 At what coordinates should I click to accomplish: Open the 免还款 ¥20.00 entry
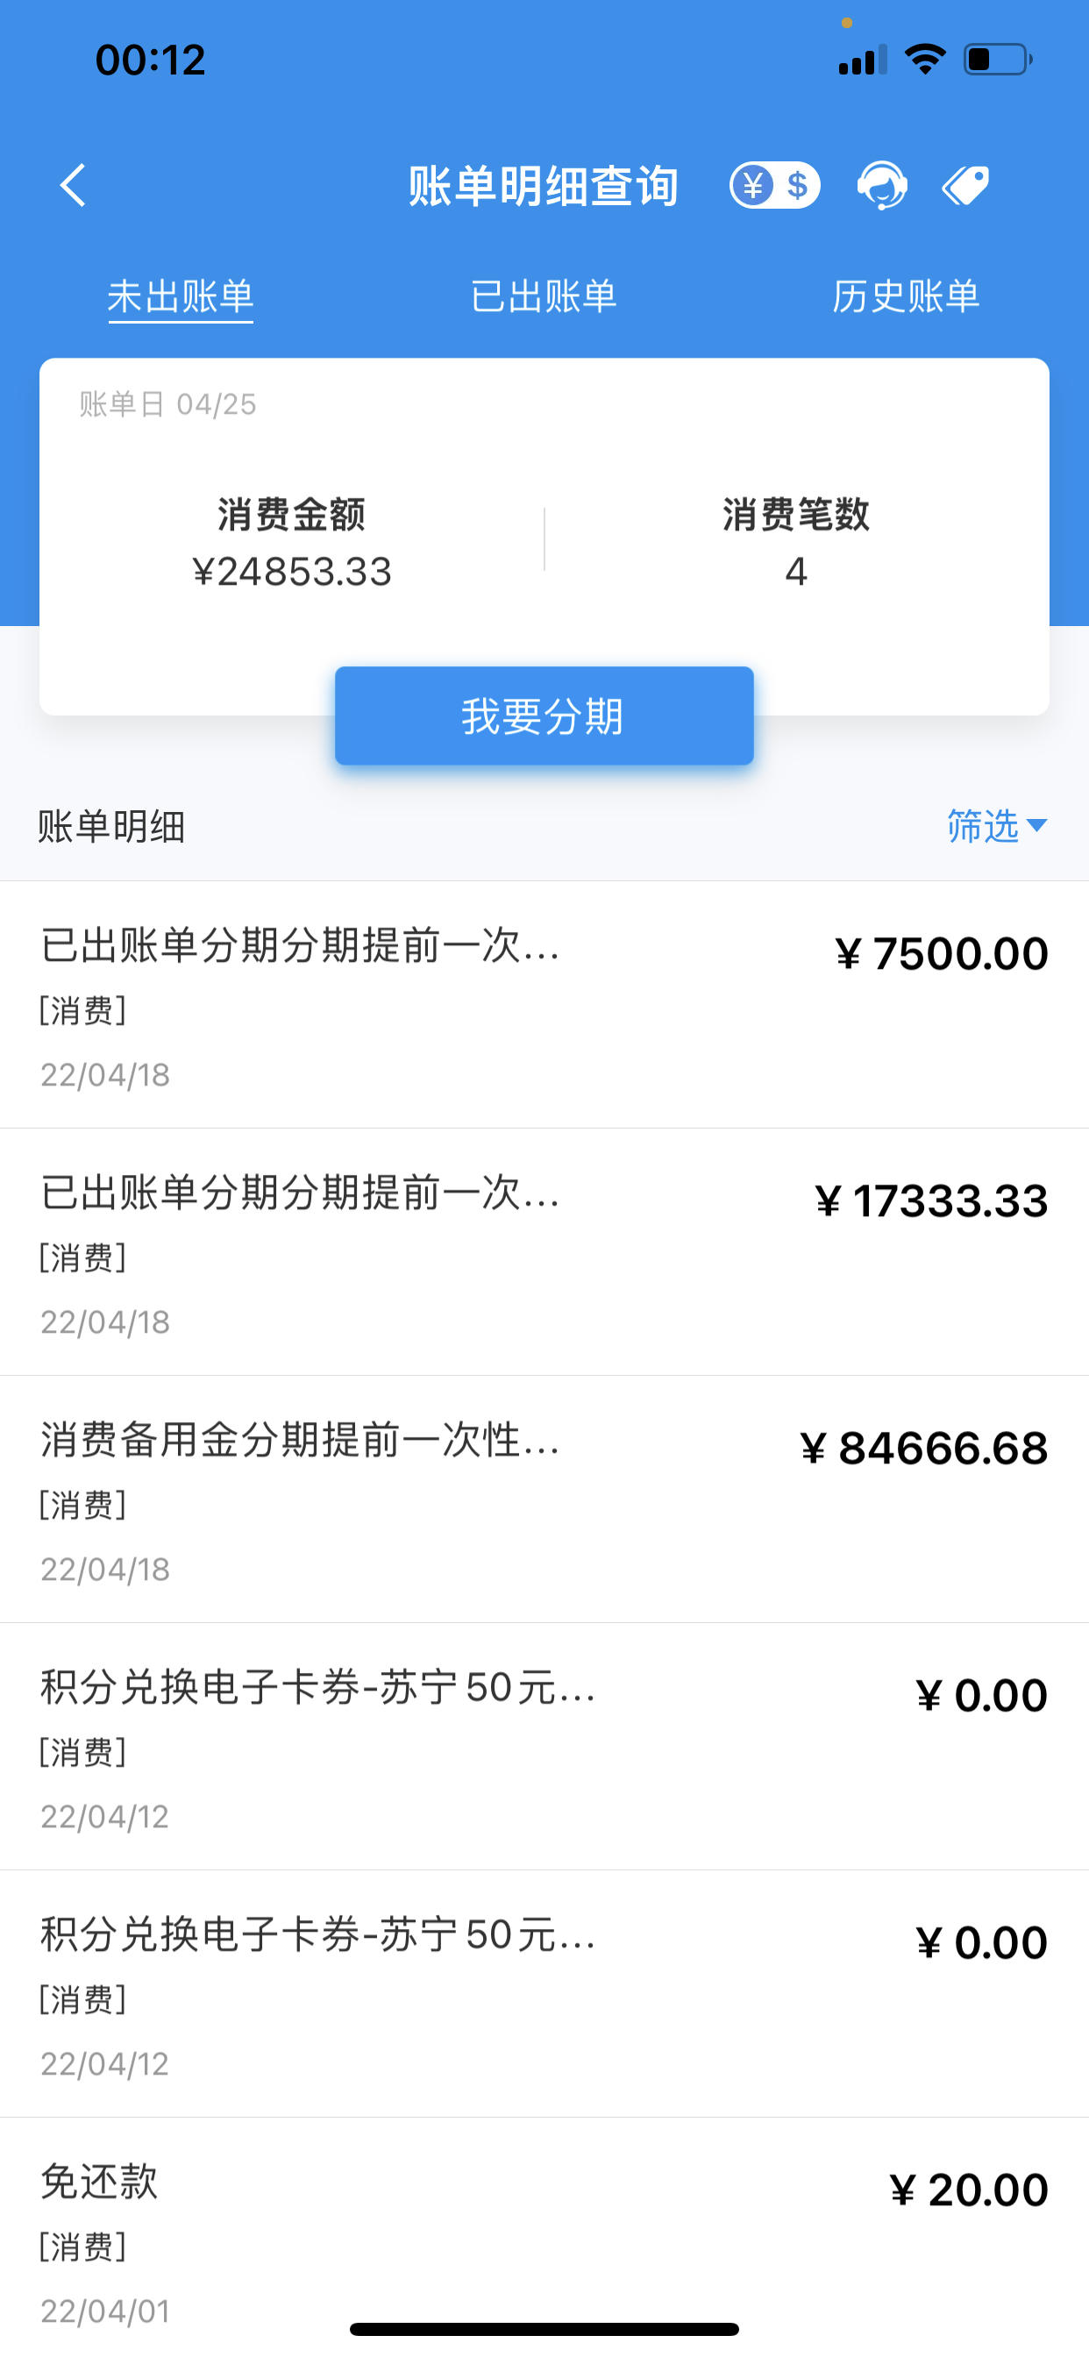tap(544, 2237)
